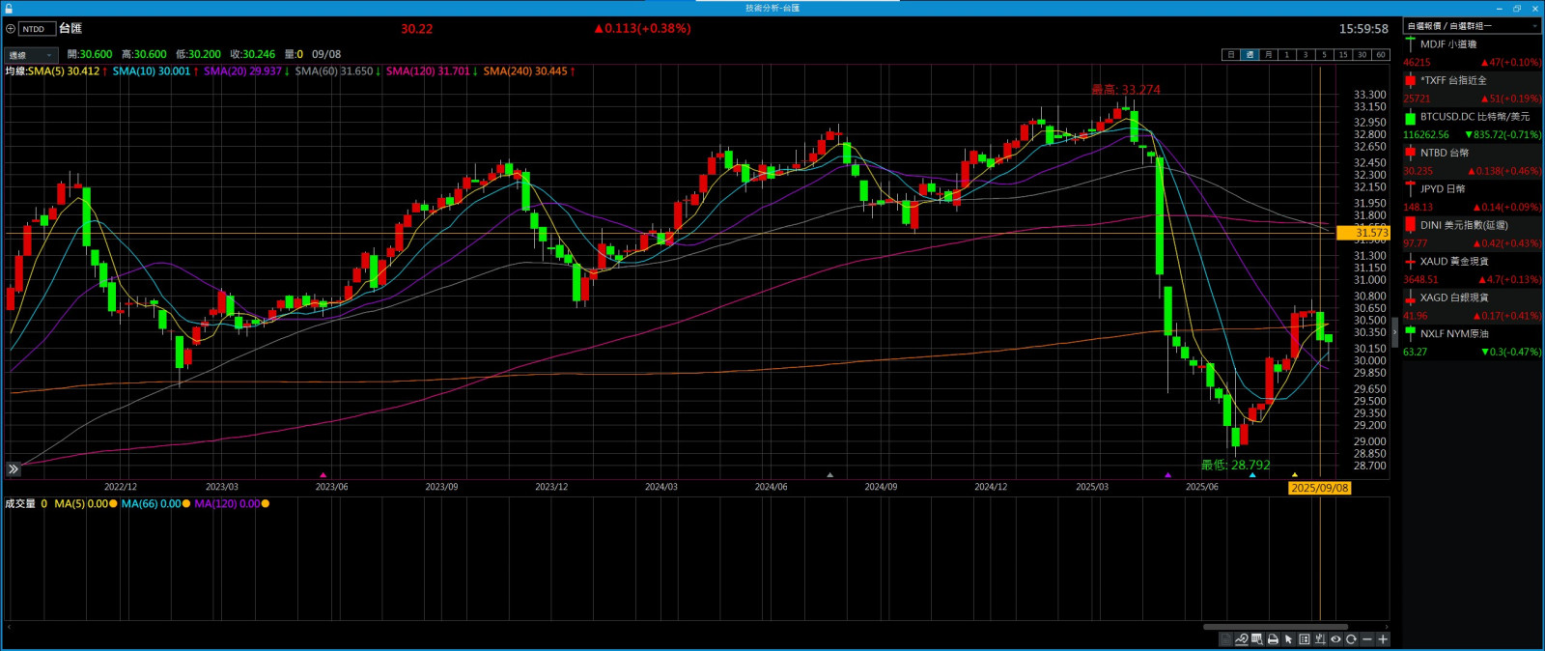
Task: Switch chart period to 日 (daily)
Action: pos(1230,55)
